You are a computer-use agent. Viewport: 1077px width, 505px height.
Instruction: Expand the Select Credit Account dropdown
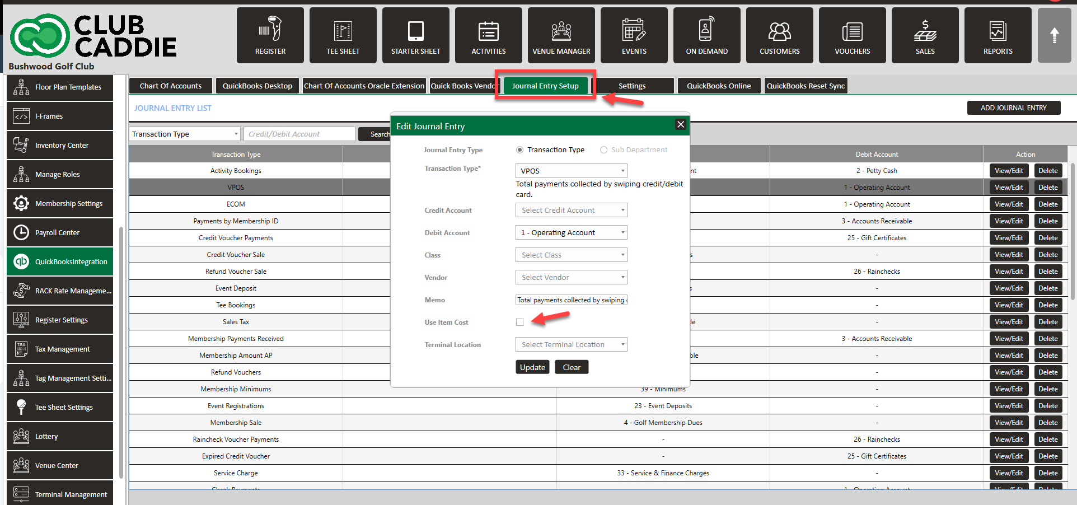click(571, 211)
